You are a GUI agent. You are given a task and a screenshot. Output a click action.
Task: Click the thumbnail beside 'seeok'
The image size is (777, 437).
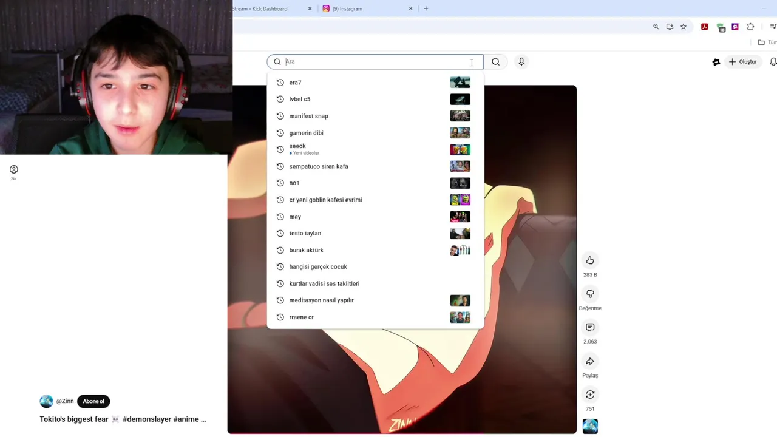(460, 149)
